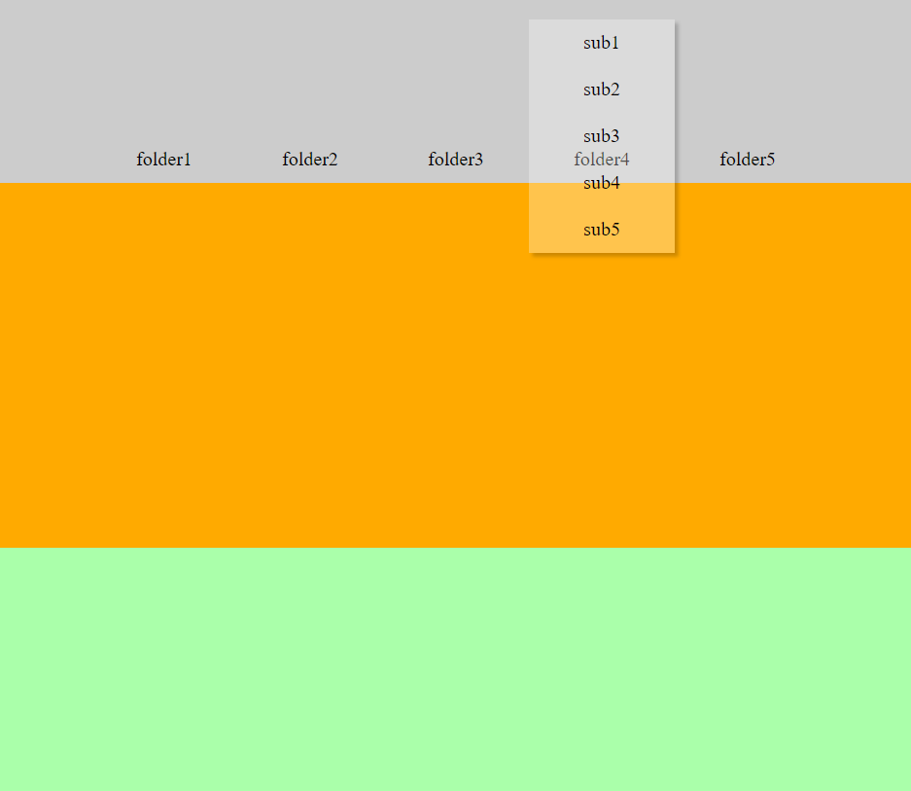
Task: Select sub1 in the dropdown submenu
Action: 601,43
